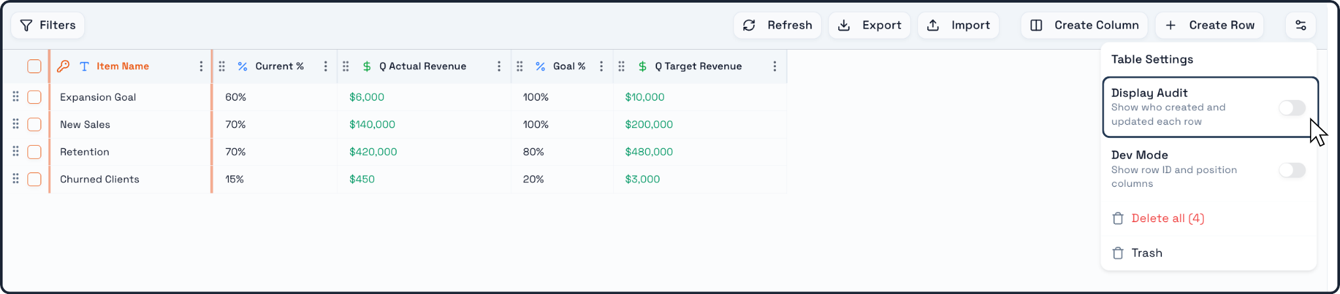This screenshot has width=1340, height=294.
Task: Grab the drag handle on Current % column
Action: tap(222, 66)
